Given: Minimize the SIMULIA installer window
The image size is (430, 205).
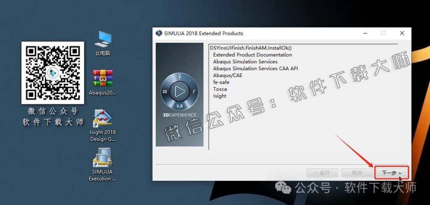Looking at the screenshot, I should (365, 33).
